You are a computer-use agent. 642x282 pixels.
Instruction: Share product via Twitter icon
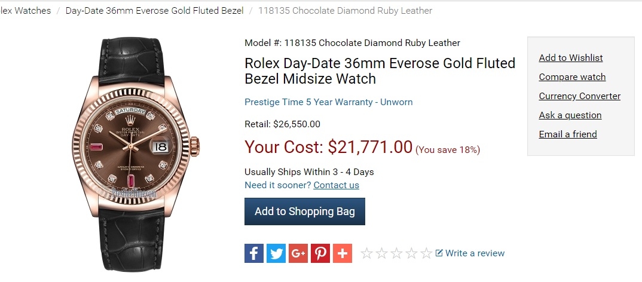(276, 253)
